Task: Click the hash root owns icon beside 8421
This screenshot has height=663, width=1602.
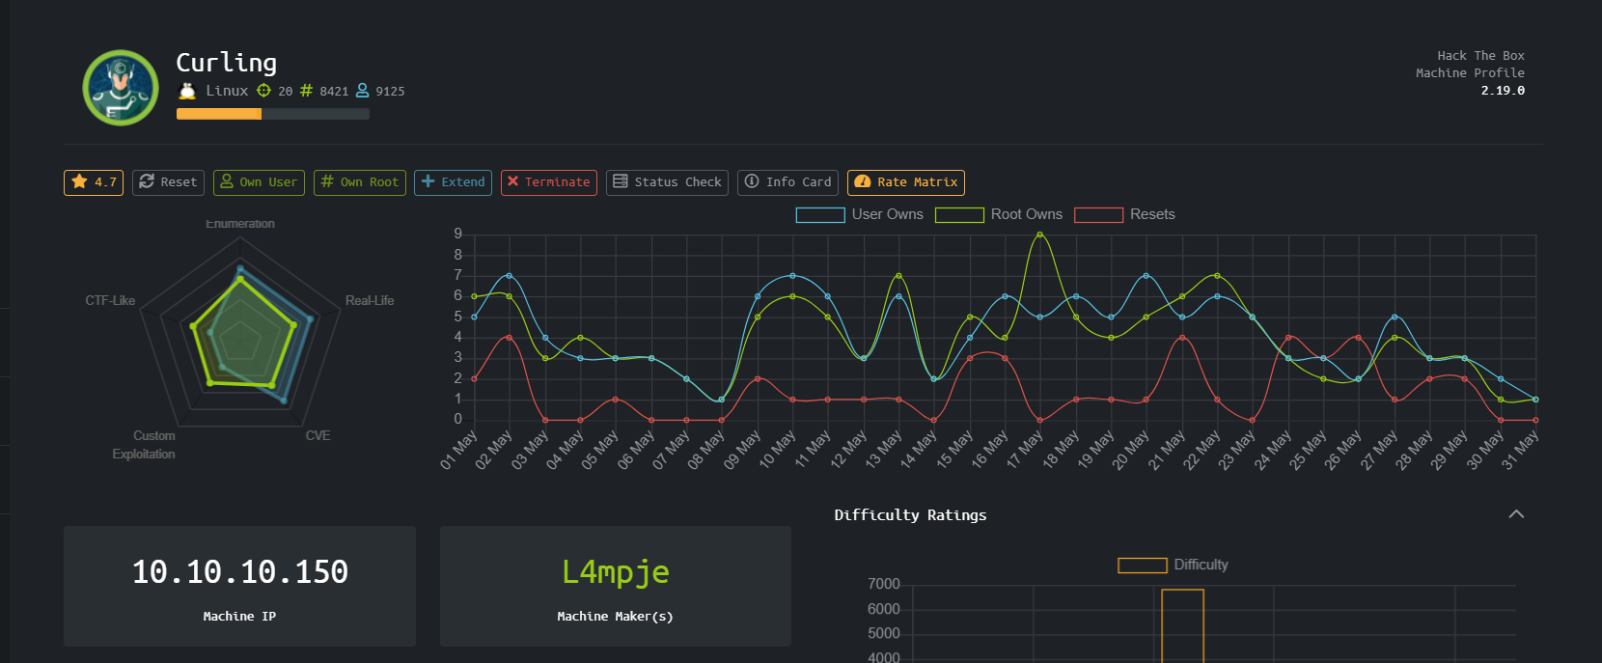Action: pos(306,91)
